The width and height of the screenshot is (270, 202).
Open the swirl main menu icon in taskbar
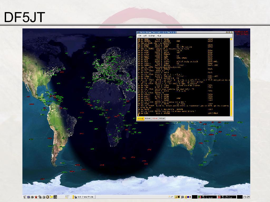[x=25, y=197]
